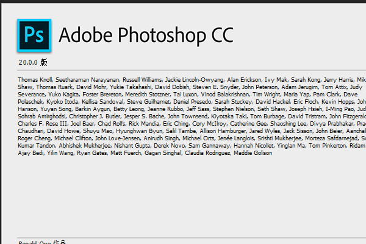
Task: Click the name Abhishek Mukherjee
Action: [85, 146]
